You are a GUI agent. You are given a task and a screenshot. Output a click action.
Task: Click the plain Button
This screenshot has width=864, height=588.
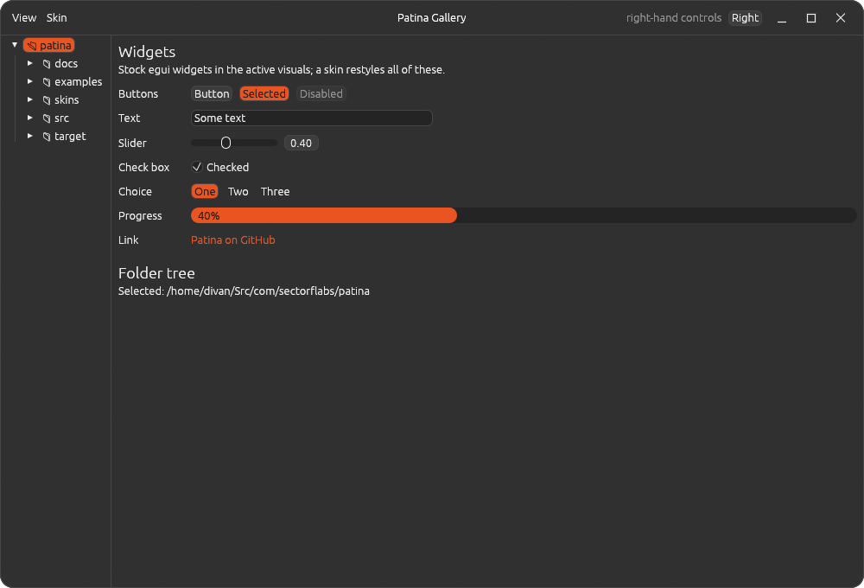point(212,93)
